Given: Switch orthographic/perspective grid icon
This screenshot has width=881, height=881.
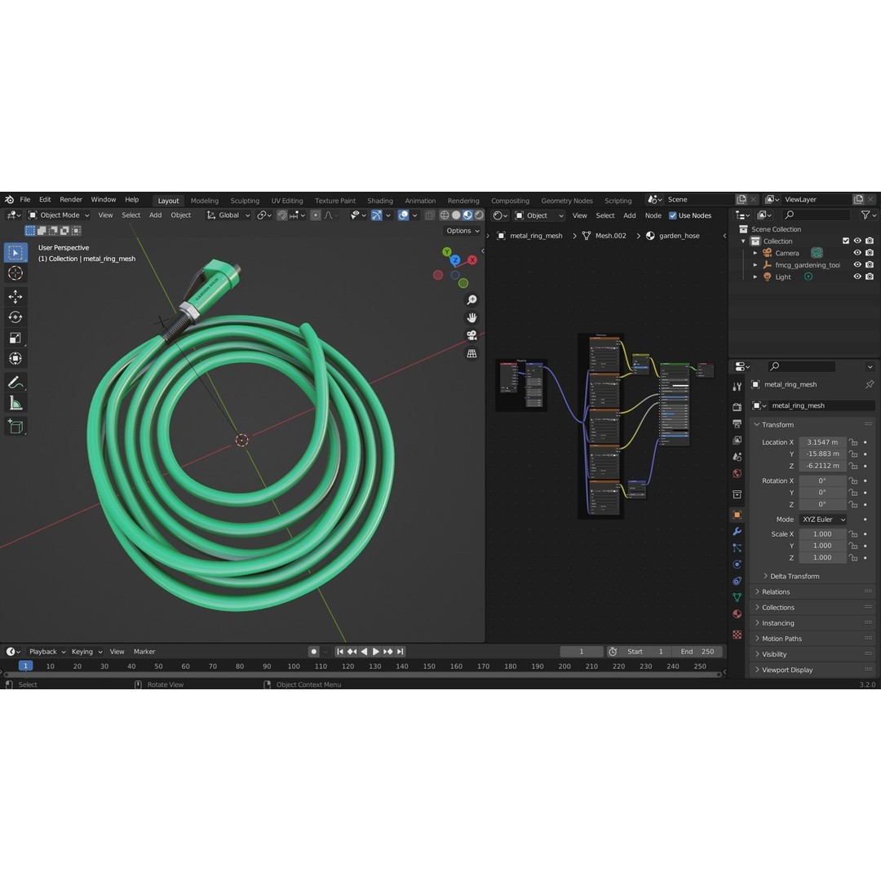Looking at the screenshot, I should [472, 353].
